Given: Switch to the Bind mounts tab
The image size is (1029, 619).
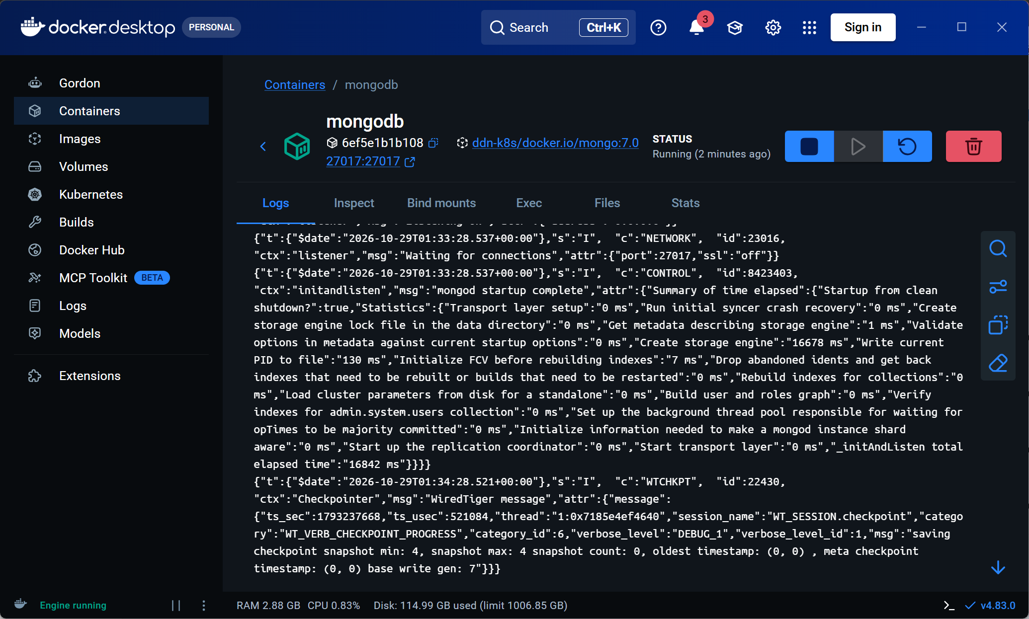Looking at the screenshot, I should 441,203.
